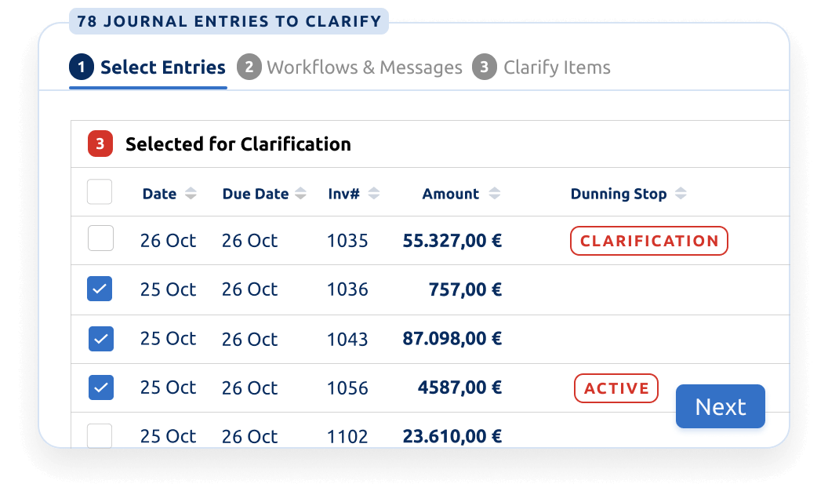Sort by Due Date arrows icon

click(x=300, y=194)
